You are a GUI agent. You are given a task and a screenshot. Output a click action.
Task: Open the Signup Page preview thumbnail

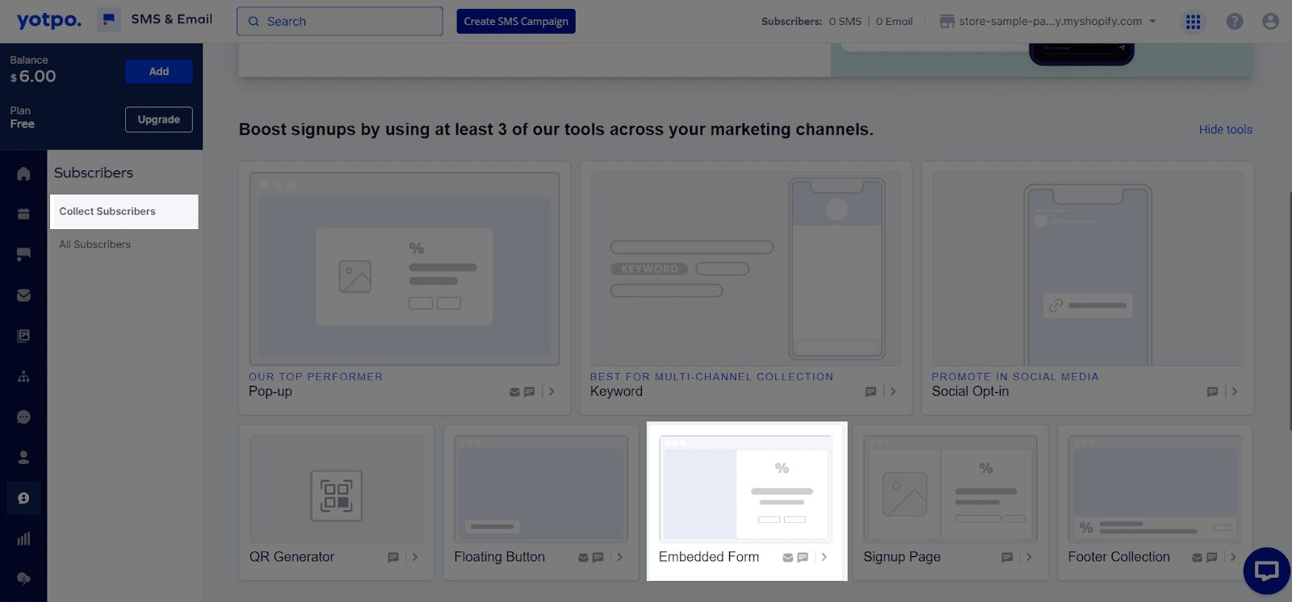[x=950, y=489]
